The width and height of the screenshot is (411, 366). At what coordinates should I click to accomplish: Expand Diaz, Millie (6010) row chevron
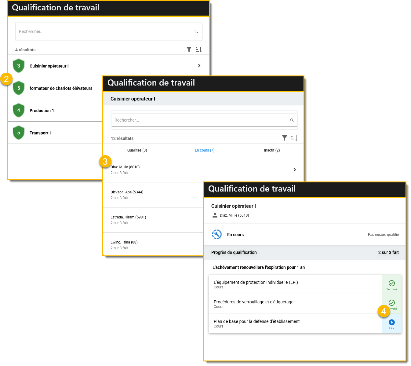pos(295,170)
